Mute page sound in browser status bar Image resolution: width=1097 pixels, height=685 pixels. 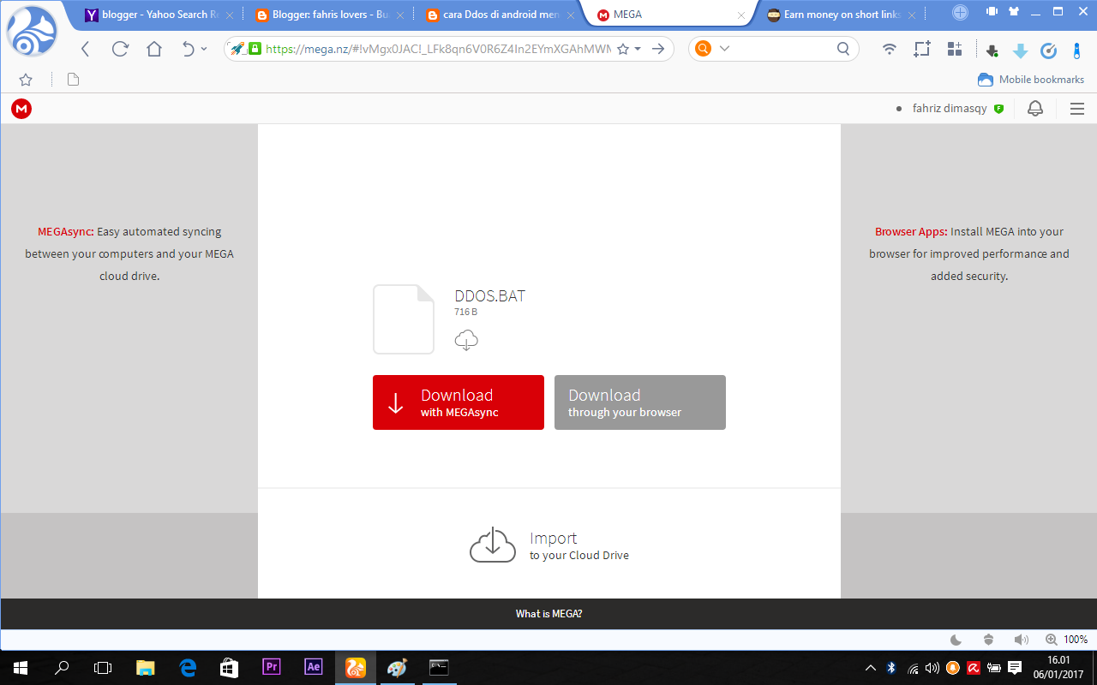pyautogui.click(x=1021, y=640)
